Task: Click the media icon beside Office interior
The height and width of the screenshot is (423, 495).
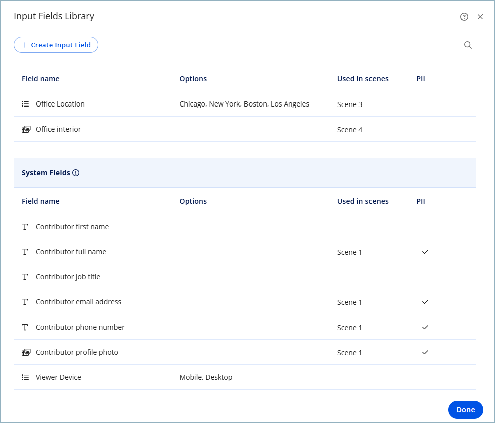Action: click(x=26, y=129)
